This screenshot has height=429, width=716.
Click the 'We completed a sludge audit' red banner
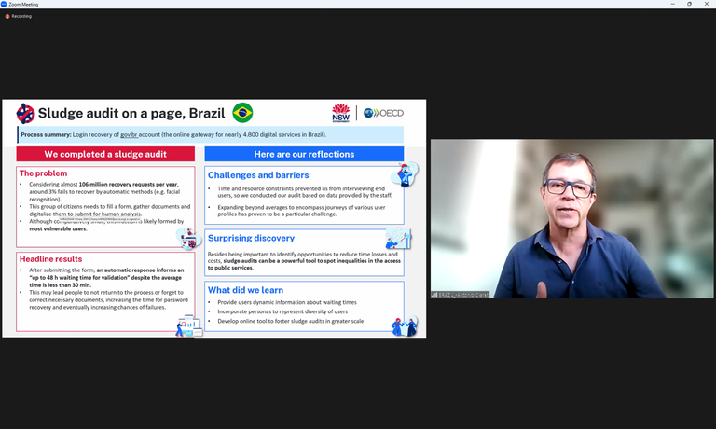[x=105, y=154]
